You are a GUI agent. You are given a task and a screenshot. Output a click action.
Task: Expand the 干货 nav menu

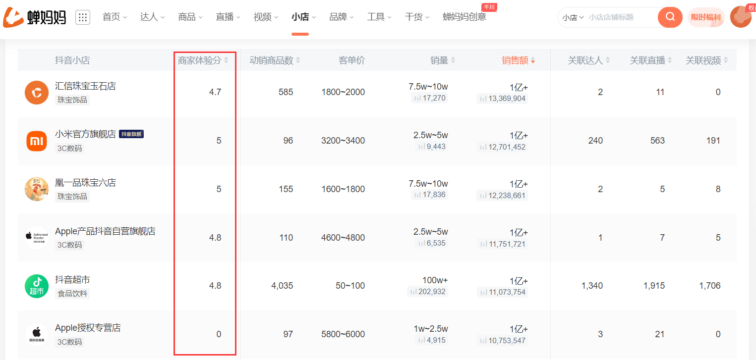pos(417,17)
